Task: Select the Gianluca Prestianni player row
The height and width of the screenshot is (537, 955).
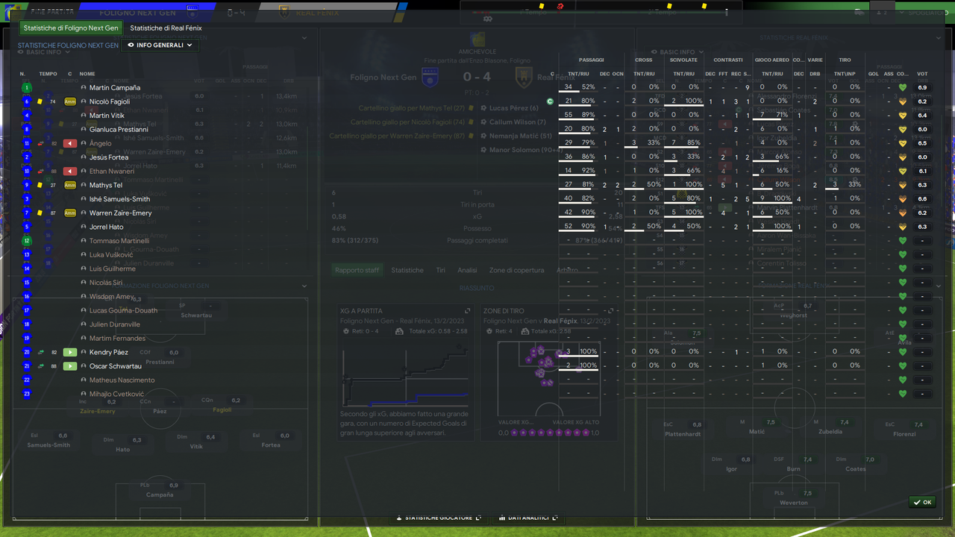Action: pyautogui.click(x=477, y=129)
